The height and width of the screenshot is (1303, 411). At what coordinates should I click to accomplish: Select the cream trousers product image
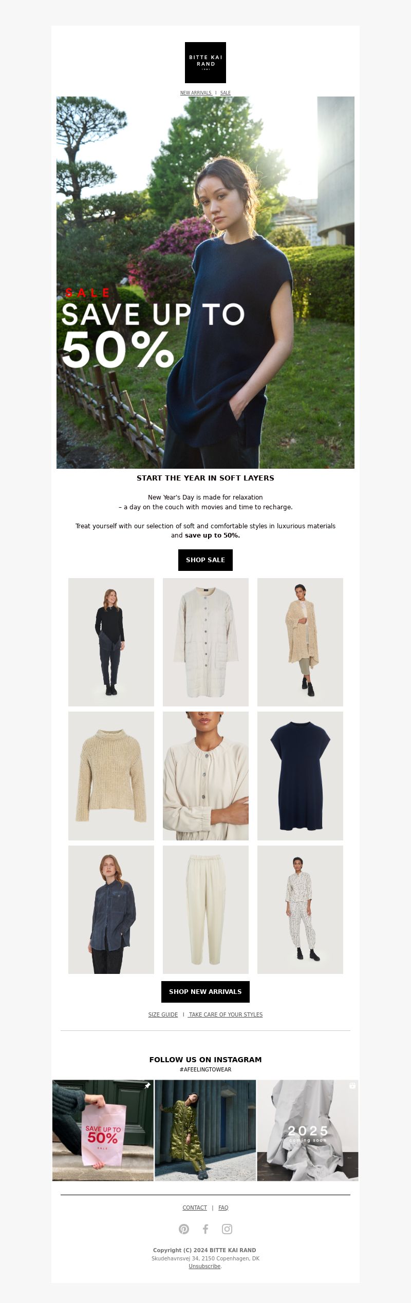(x=206, y=910)
